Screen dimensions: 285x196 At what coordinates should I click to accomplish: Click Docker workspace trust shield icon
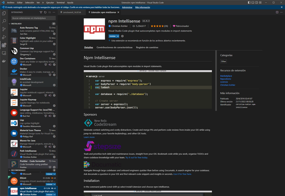click(x=50, y=75)
